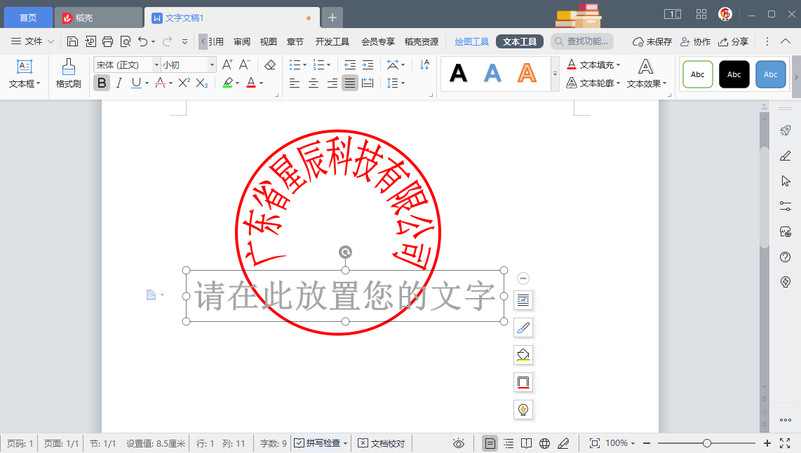Click the layout options icon beside the text box
The width and height of the screenshot is (801, 453).
(x=523, y=301)
